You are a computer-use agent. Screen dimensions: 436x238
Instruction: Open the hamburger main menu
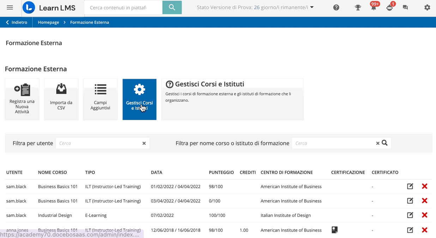[x=10, y=7]
